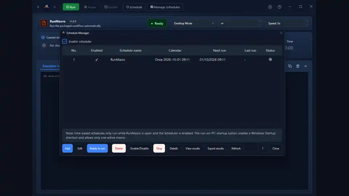Click the Status column header

coord(270,50)
